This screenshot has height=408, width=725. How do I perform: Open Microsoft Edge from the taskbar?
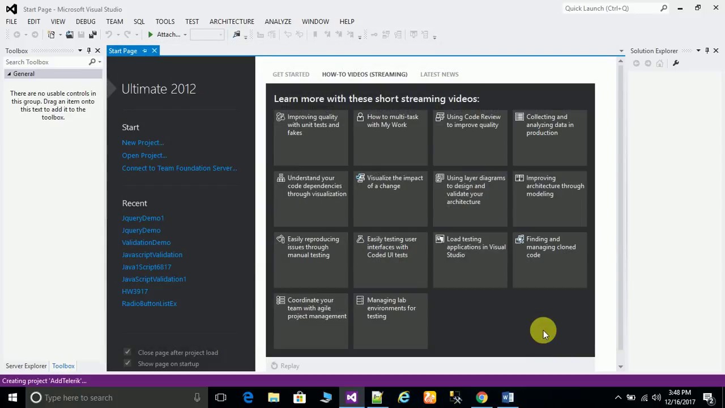pos(248,397)
